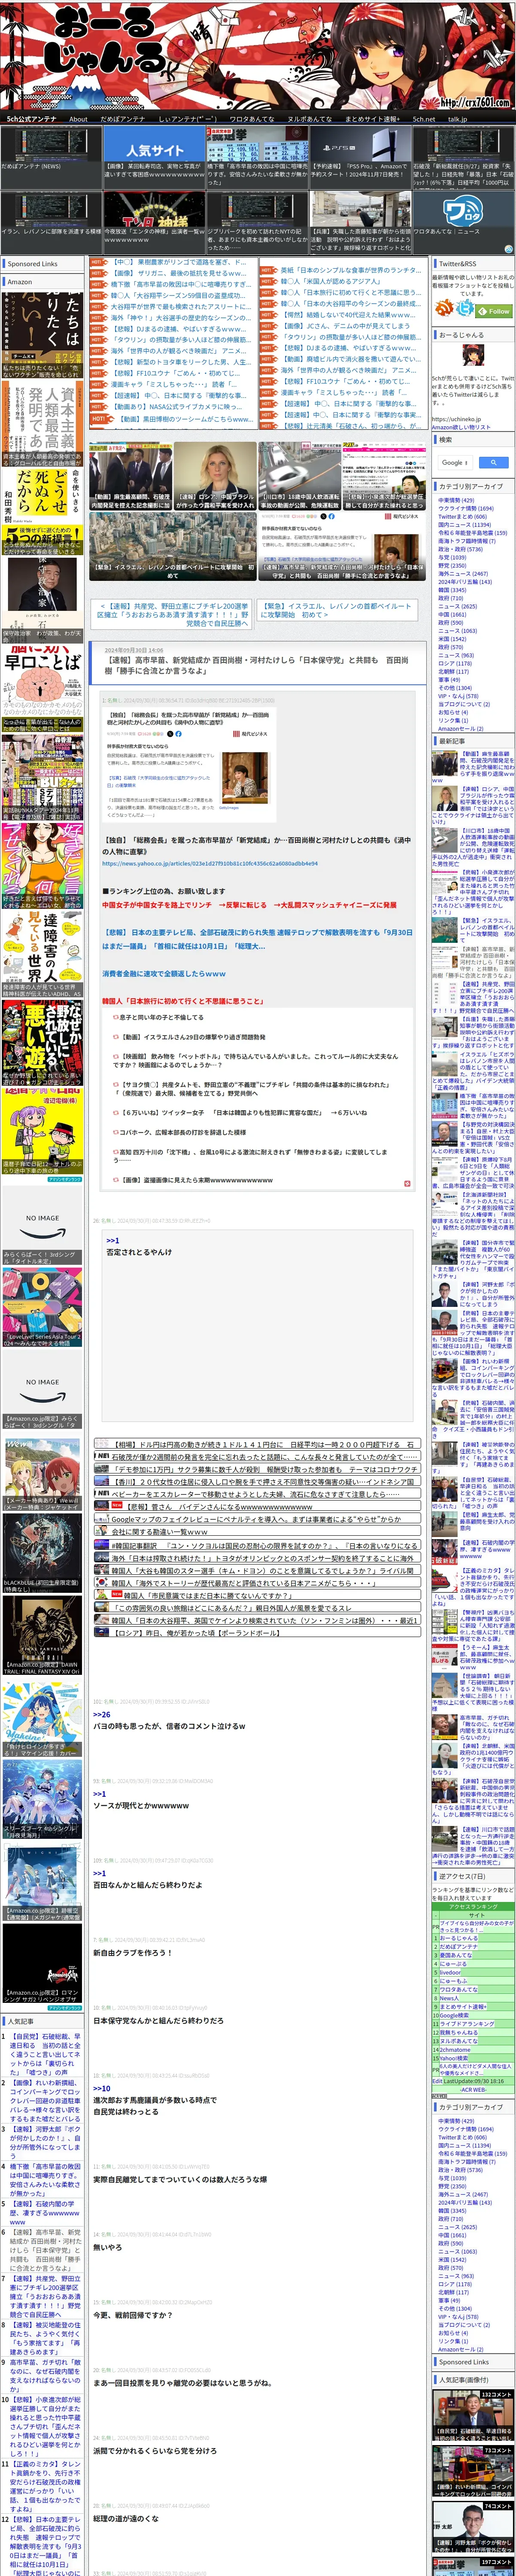
Task: Open 5ch公式アンテナ in the nav bar
Action: point(32,119)
